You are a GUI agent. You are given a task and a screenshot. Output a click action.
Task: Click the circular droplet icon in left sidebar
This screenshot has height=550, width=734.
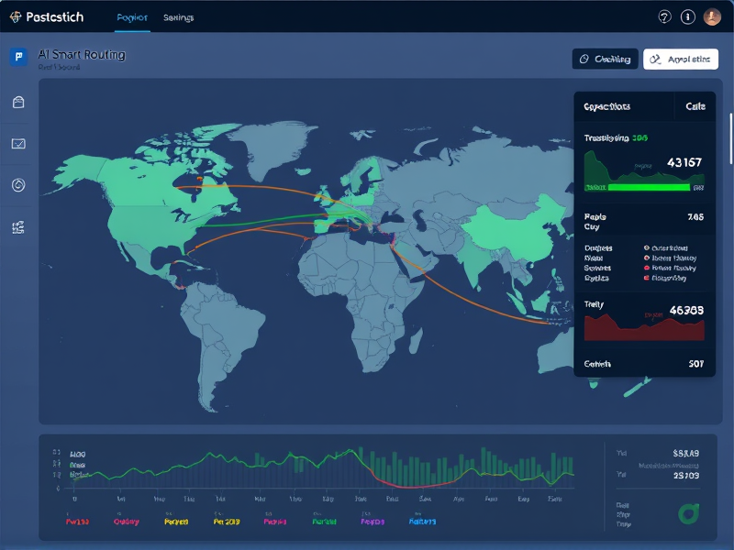(18, 185)
